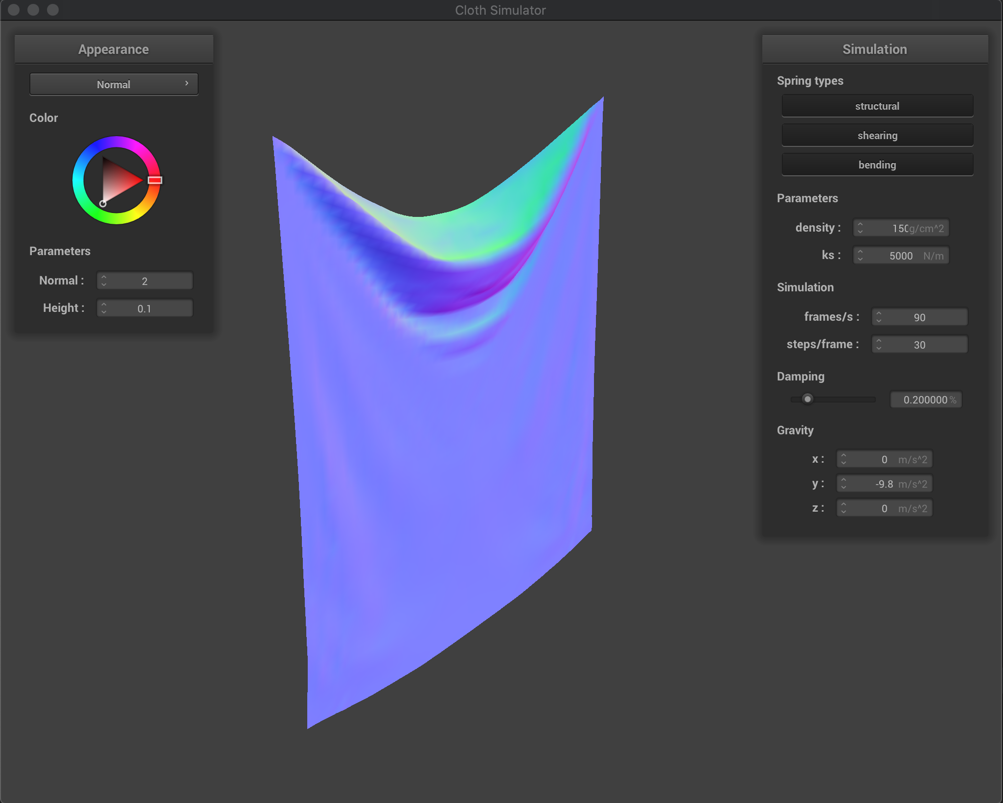Click the Appearance panel header
This screenshot has width=1003, height=803.
click(114, 49)
